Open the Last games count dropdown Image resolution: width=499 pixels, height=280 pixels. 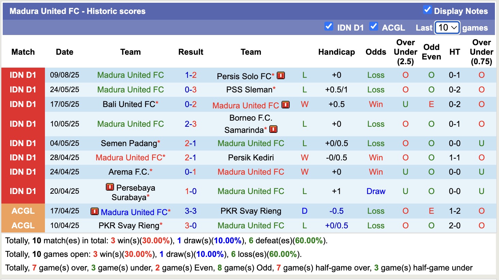(x=447, y=27)
